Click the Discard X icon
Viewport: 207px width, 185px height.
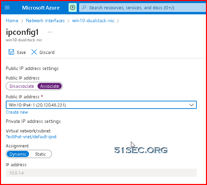point(34,52)
